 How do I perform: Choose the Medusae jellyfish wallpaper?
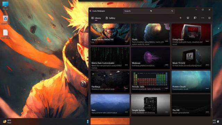coord(151,58)
